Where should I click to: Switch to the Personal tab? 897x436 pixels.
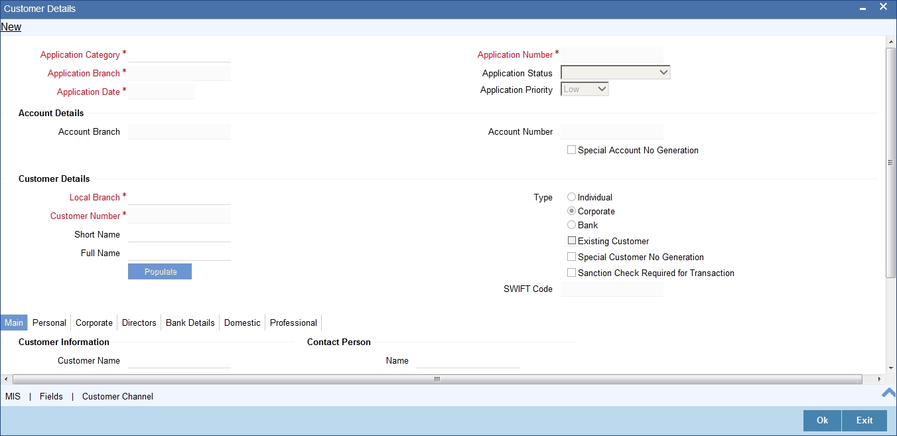(49, 323)
